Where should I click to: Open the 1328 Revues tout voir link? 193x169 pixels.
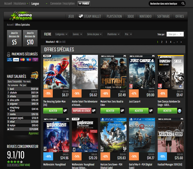tap(18, 165)
